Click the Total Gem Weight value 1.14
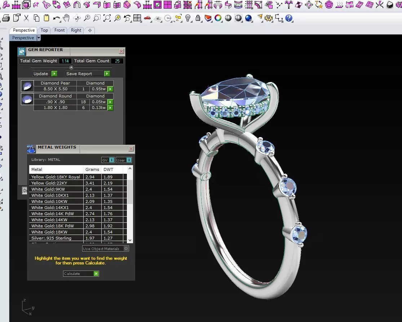This screenshot has width=402, height=322. point(65,61)
